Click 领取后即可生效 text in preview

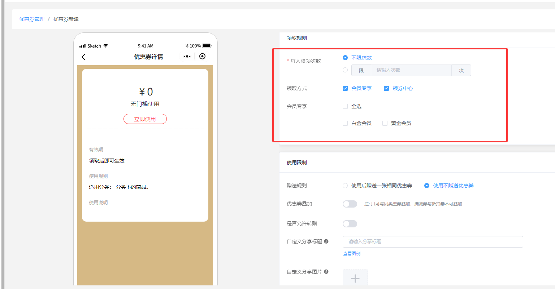107,161
